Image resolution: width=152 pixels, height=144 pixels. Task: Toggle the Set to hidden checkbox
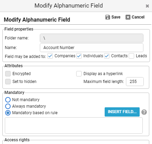8,82
